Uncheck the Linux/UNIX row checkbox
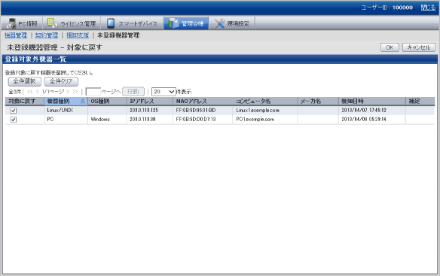440x276 pixels. coord(14,111)
